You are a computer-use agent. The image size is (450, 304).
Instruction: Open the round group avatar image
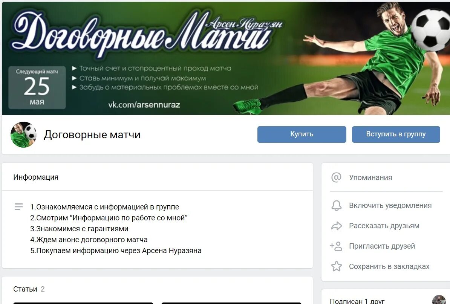23,134
